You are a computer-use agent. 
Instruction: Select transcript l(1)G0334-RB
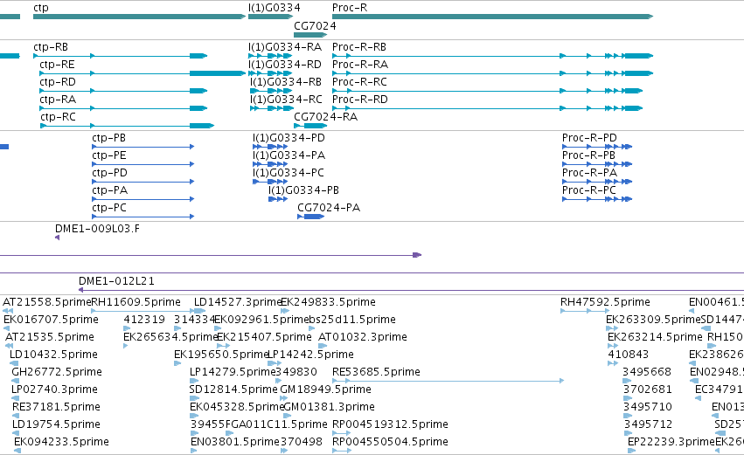(286, 82)
